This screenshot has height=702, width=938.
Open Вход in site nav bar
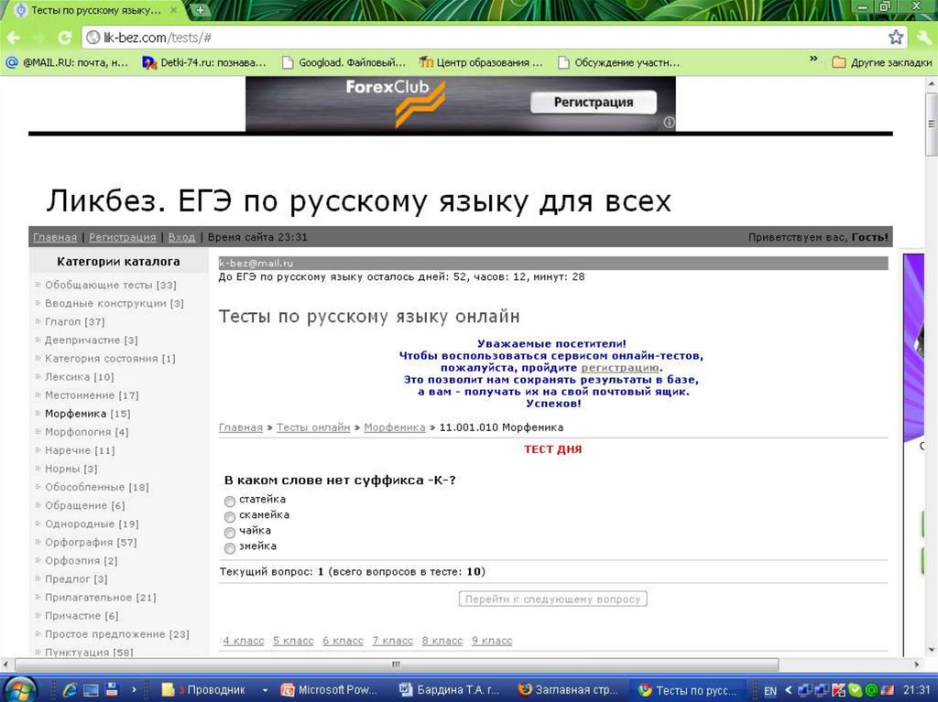point(182,237)
